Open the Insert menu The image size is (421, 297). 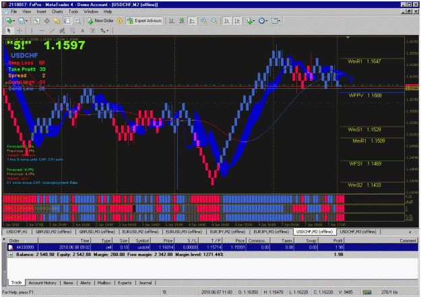pos(41,11)
